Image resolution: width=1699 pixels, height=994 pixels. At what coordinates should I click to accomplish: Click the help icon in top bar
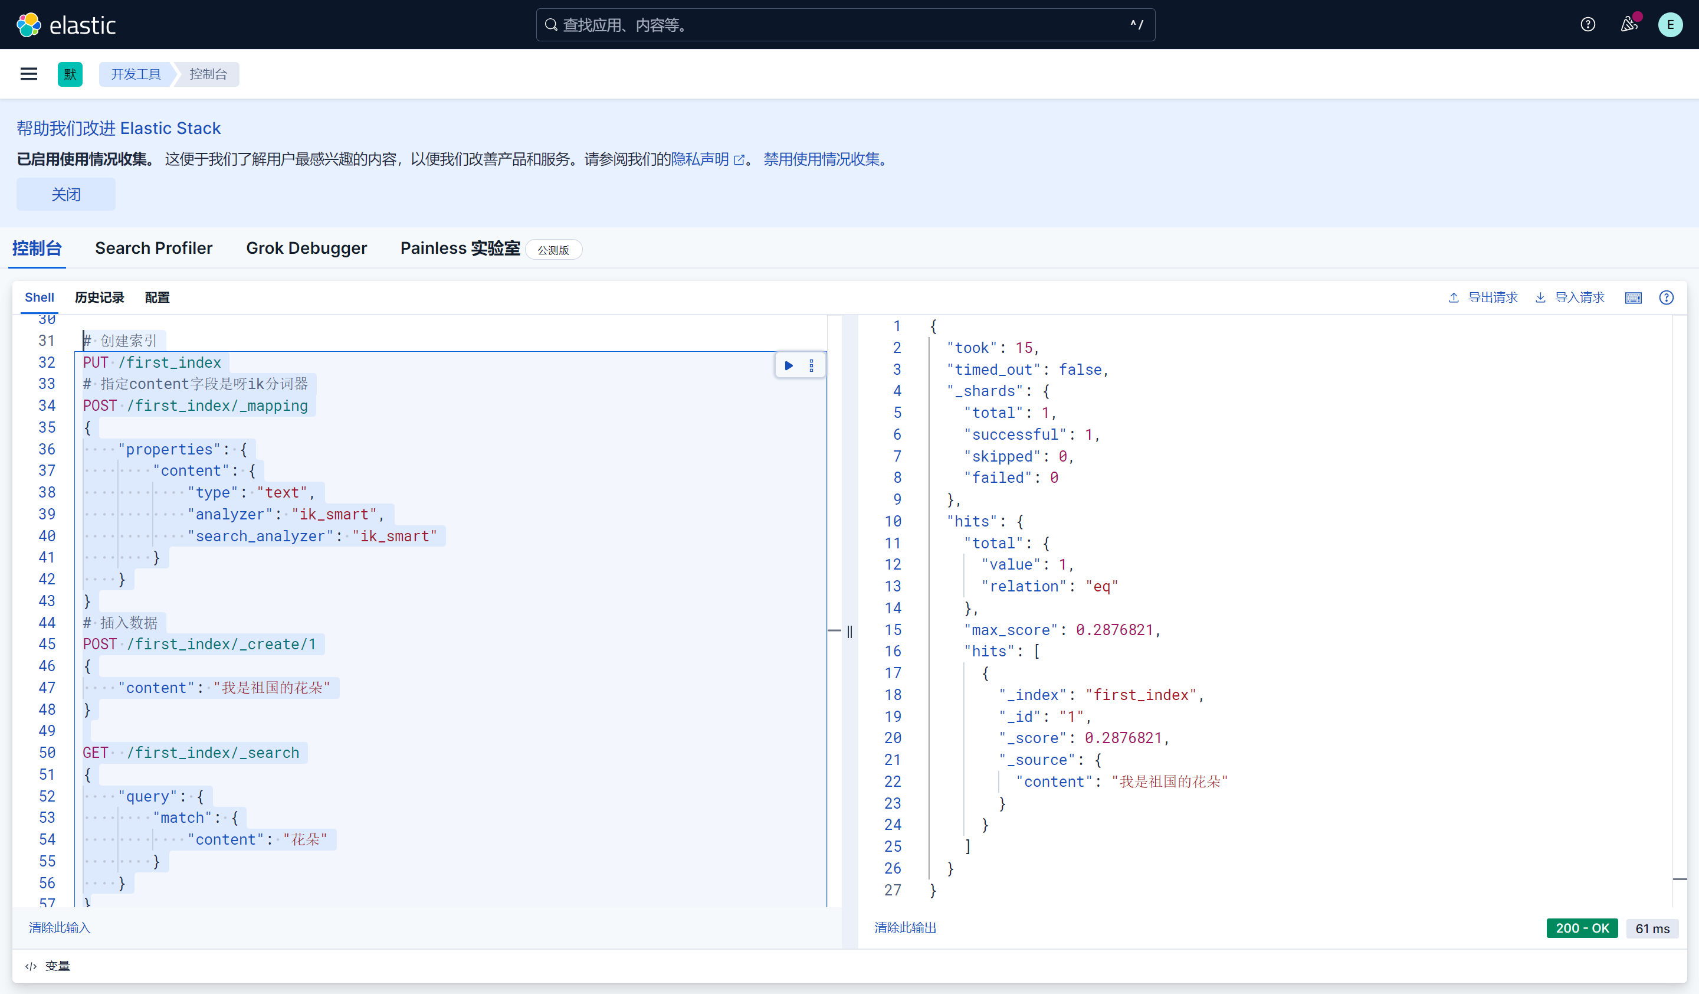[x=1588, y=25]
